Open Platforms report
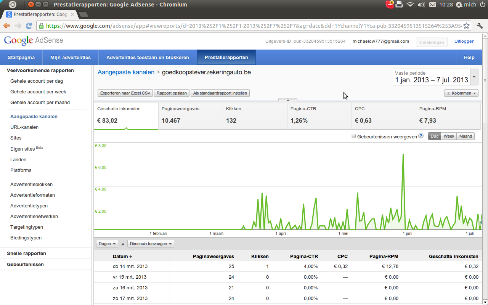488x305 pixels. 21,170
